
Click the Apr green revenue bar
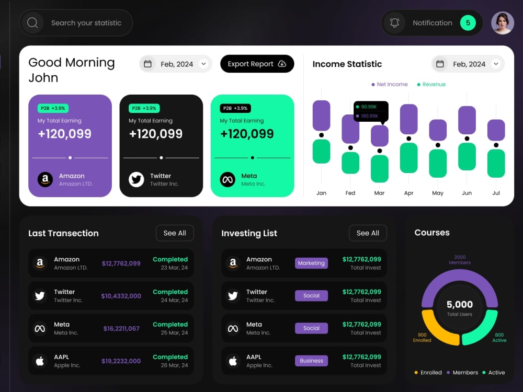pos(408,158)
